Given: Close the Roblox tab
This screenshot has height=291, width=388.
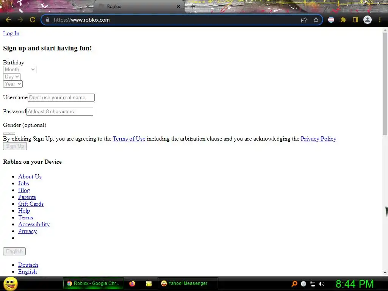Looking at the screenshot, I should 178,6.
